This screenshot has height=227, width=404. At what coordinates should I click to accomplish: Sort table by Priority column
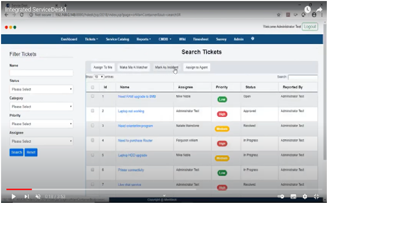(x=222, y=87)
